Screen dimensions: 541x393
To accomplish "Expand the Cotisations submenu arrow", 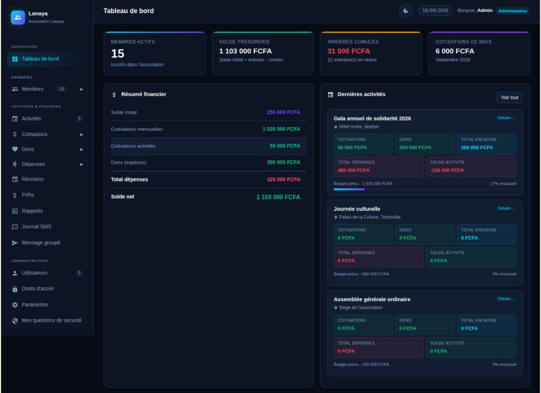I will (x=82, y=134).
